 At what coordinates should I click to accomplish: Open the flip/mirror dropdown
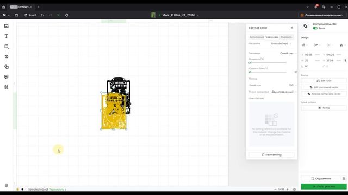pos(343,45)
